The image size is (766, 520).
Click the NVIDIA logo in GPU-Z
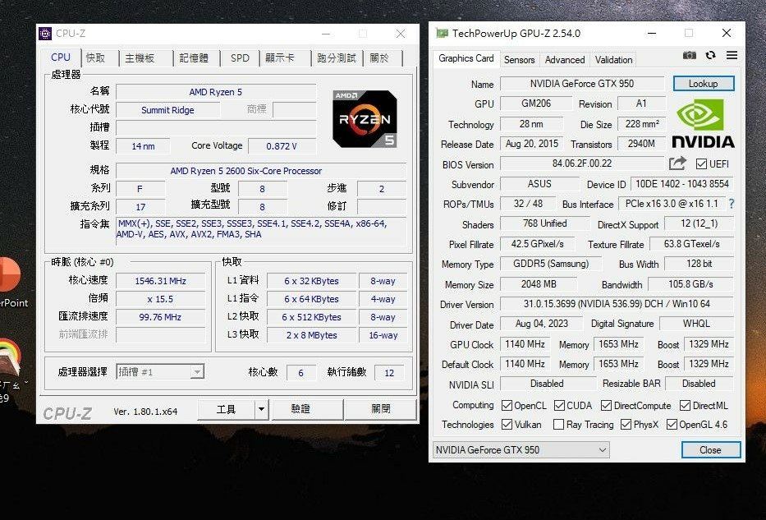coord(703,123)
